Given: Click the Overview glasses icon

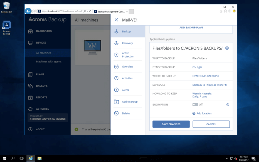Looking at the screenshot, I should click(116, 66).
